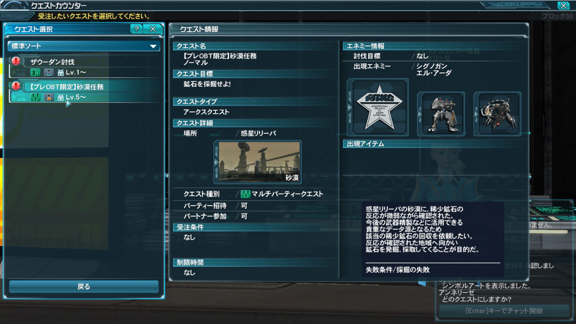The height and width of the screenshot is (324, 576).
Task: Click the red alert icon beside ザウーダン討伐
Action: [16, 61]
